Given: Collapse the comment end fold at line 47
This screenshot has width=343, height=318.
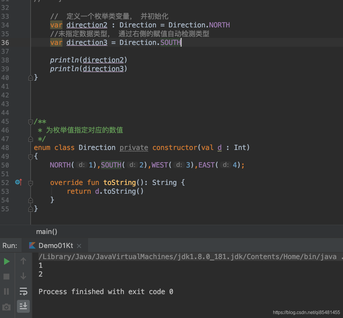Looking at the screenshot, I should [x=31, y=139].
